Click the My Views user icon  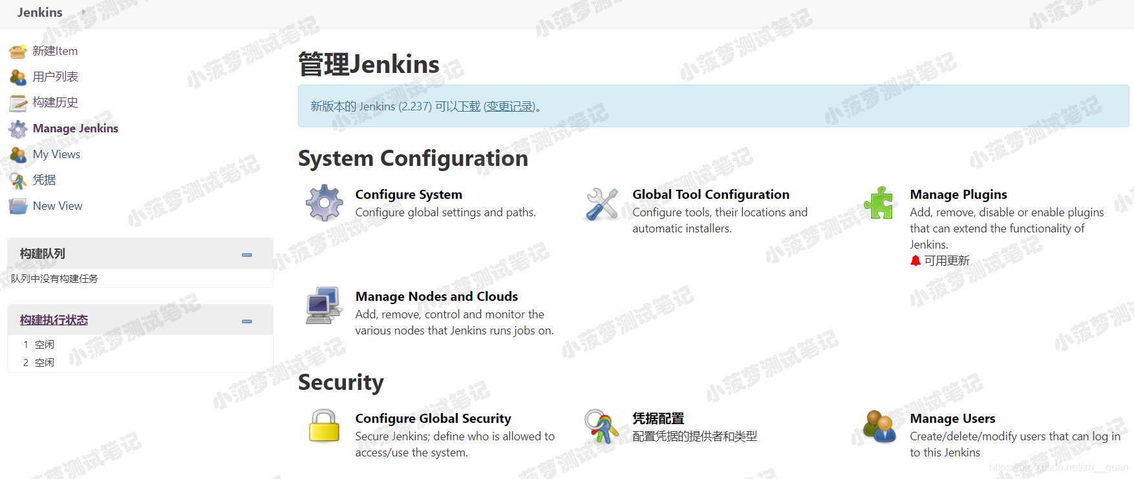pos(18,154)
